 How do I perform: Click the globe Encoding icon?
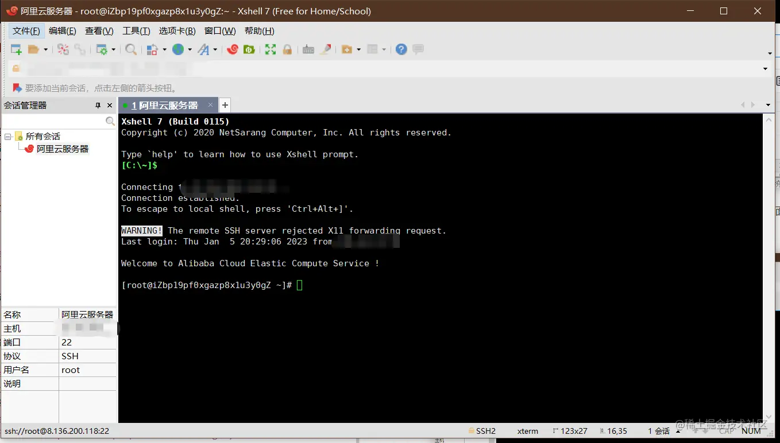[x=178, y=49]
